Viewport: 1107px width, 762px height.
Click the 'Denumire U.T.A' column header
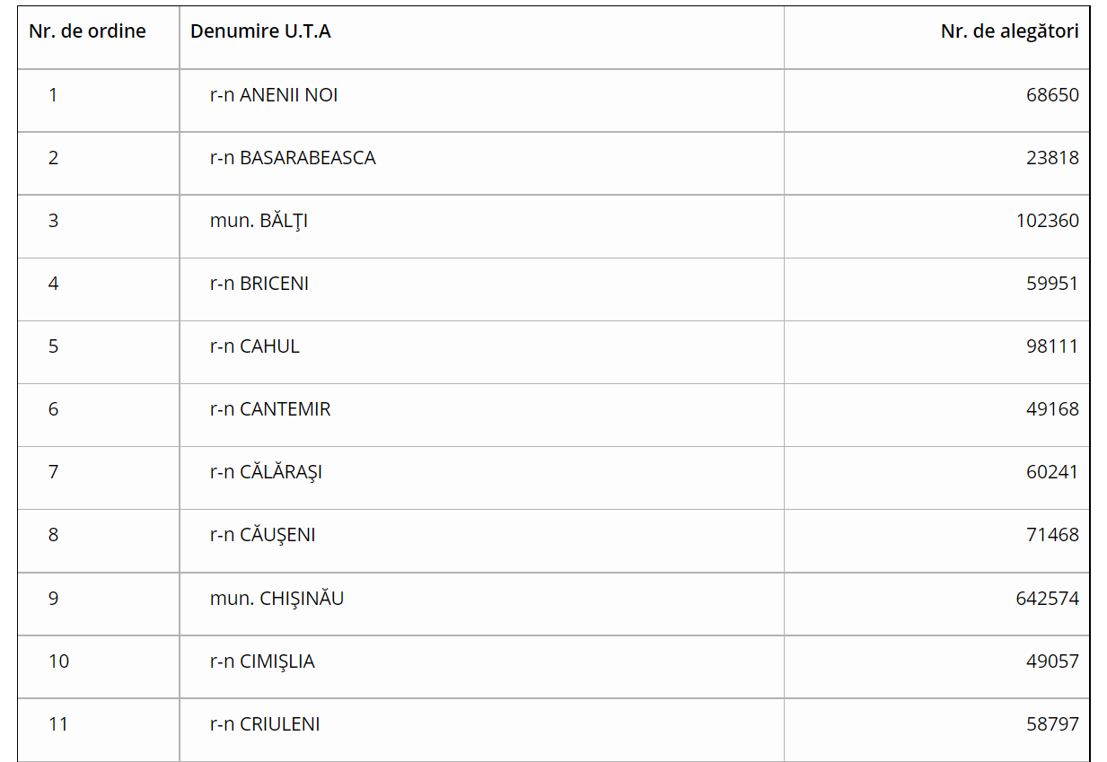pos(260,31)
